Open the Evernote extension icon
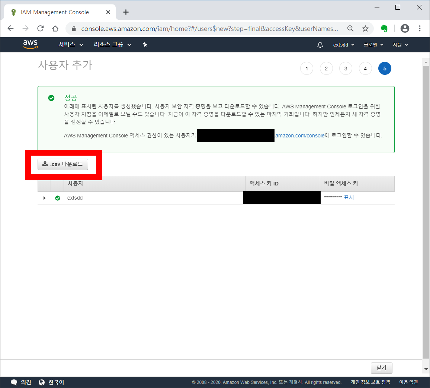This screenshot has height=388, width=430. click(x=384, y=28)
